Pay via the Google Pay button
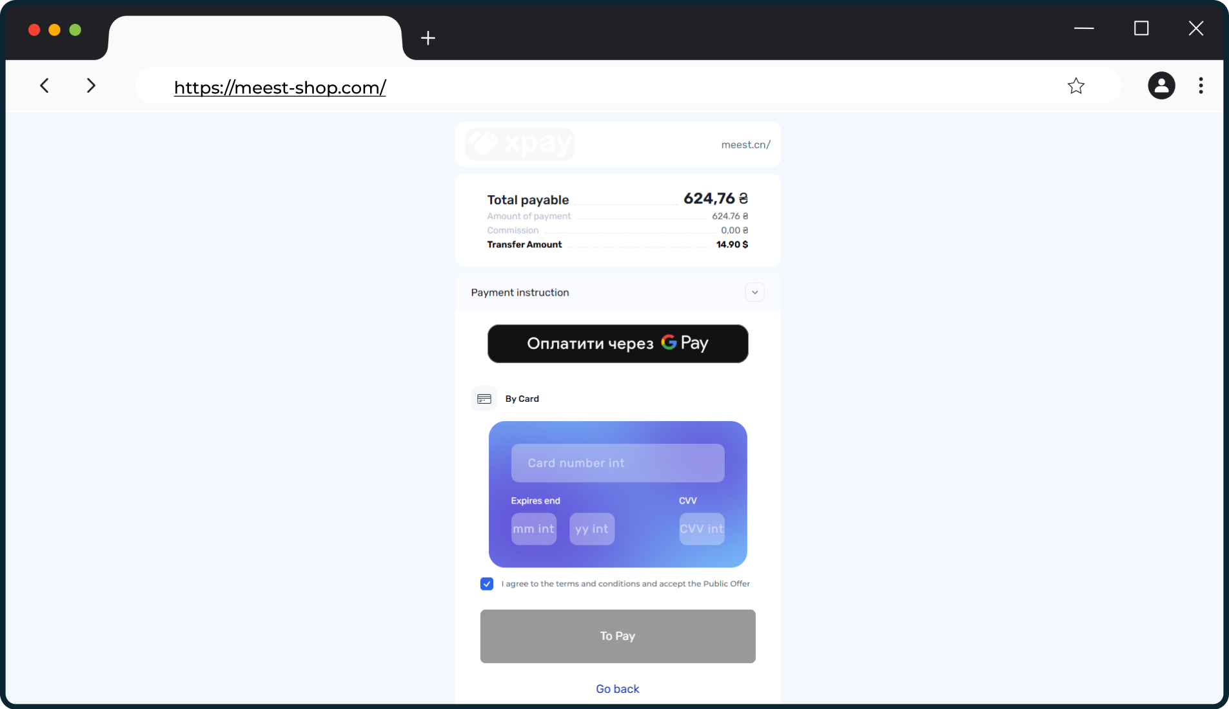1229x709 pixels. tap(618, 344)
